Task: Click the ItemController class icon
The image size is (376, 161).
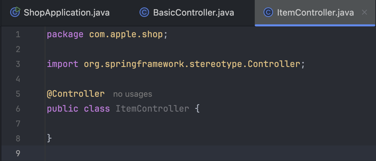Action: coord(268,12)
